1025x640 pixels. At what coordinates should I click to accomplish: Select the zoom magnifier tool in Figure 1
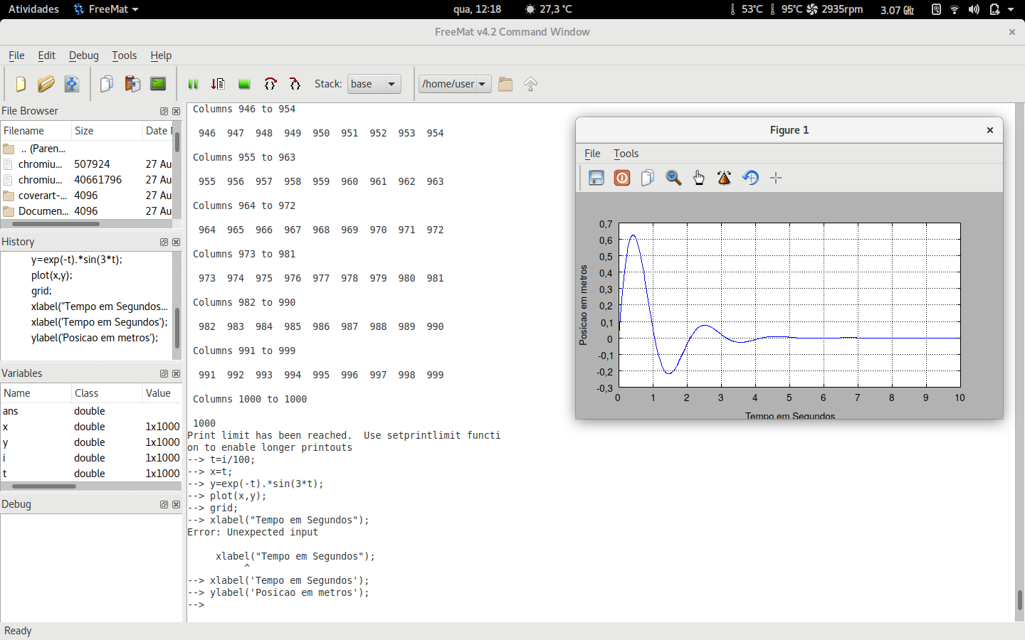[x=673, y=178]
